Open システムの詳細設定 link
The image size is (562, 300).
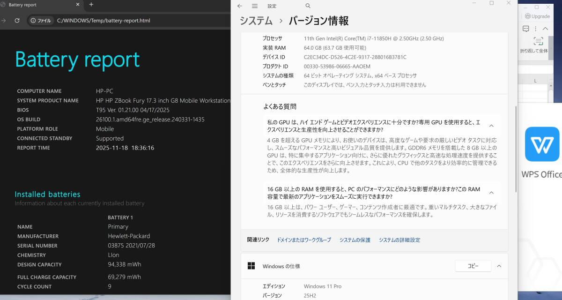(x=399, y=240)
